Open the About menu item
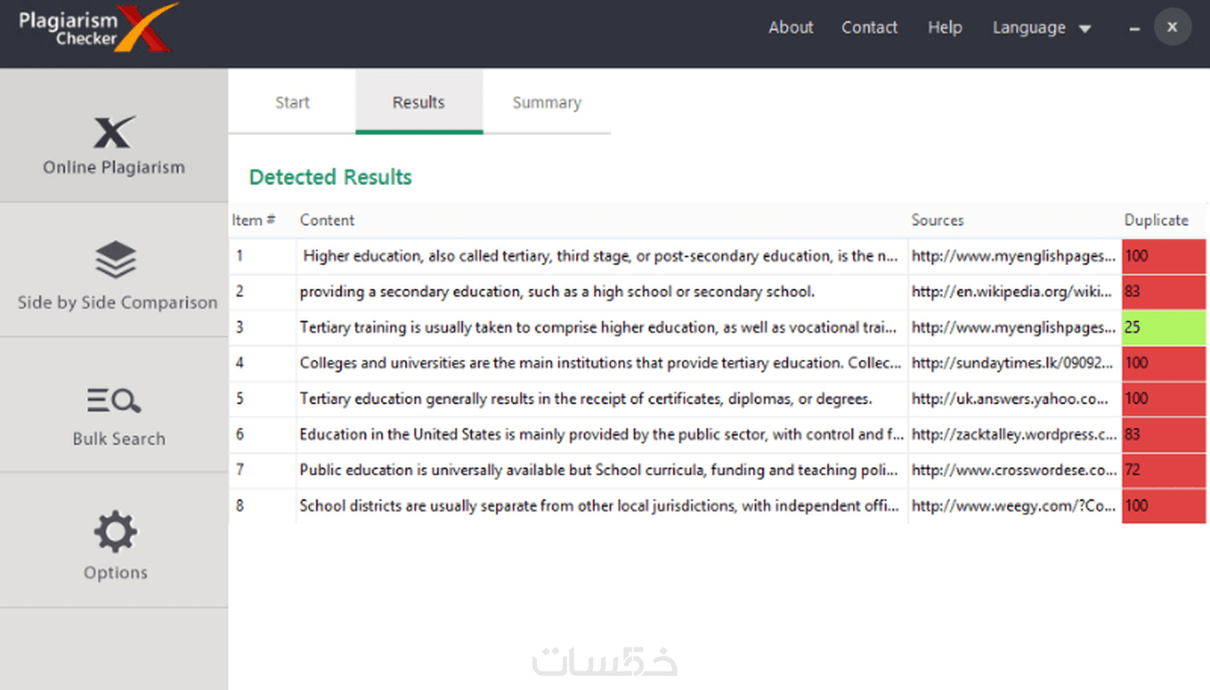The height and width of the screenshot is (690, 1210). [x=791, y=28]
